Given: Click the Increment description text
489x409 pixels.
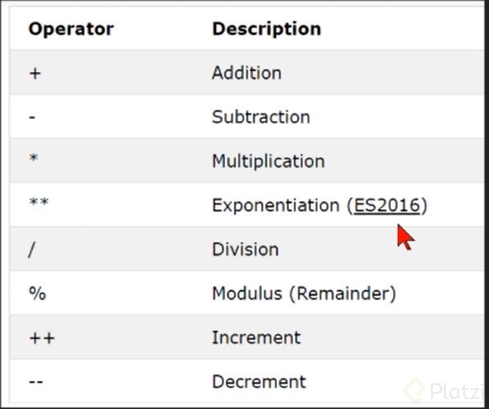Looking at the screenshot, I should click(256, 338).
